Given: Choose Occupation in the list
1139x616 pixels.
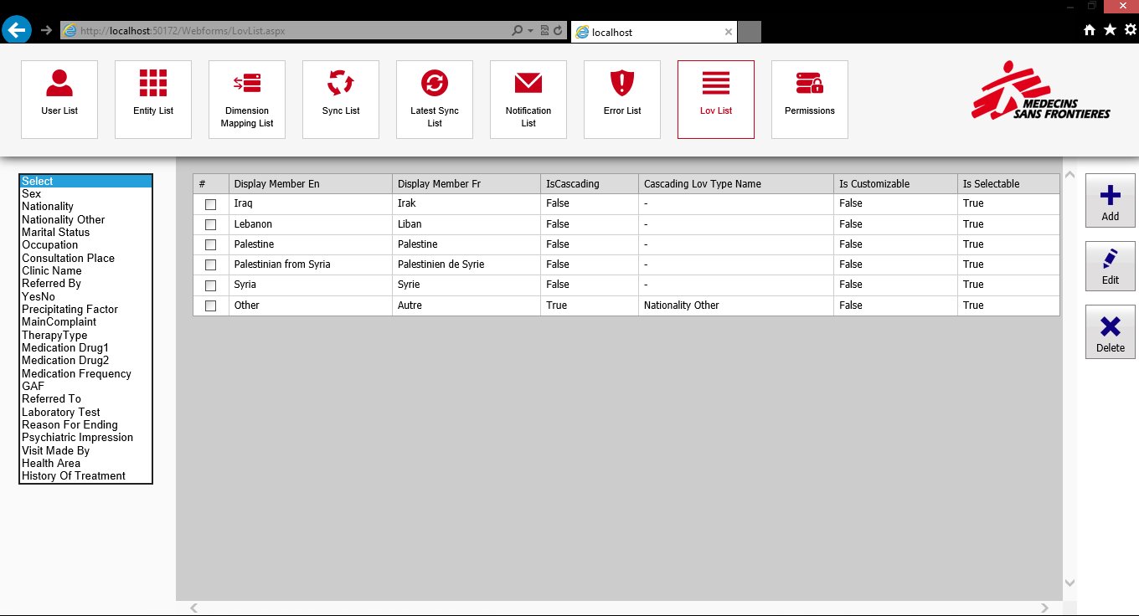Looking at the screenshot, I should coord(85,245).
